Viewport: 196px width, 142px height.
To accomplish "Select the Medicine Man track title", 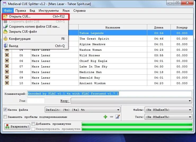I will [91, 72].
